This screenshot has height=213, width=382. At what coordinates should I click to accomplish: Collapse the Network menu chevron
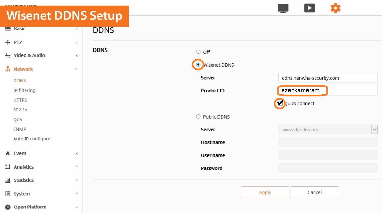[76, 69]
